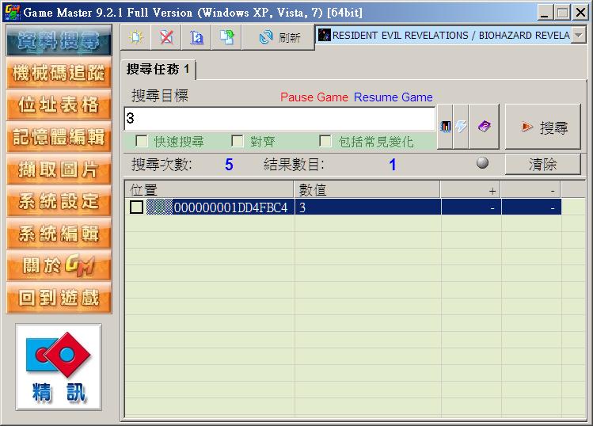Click the delete search task icon

pos(166,36)
